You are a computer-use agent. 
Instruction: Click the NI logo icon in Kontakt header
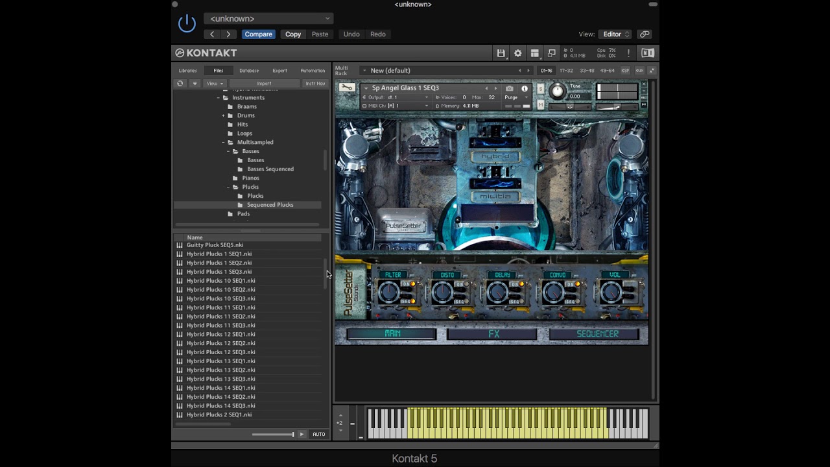coord(647,53)
